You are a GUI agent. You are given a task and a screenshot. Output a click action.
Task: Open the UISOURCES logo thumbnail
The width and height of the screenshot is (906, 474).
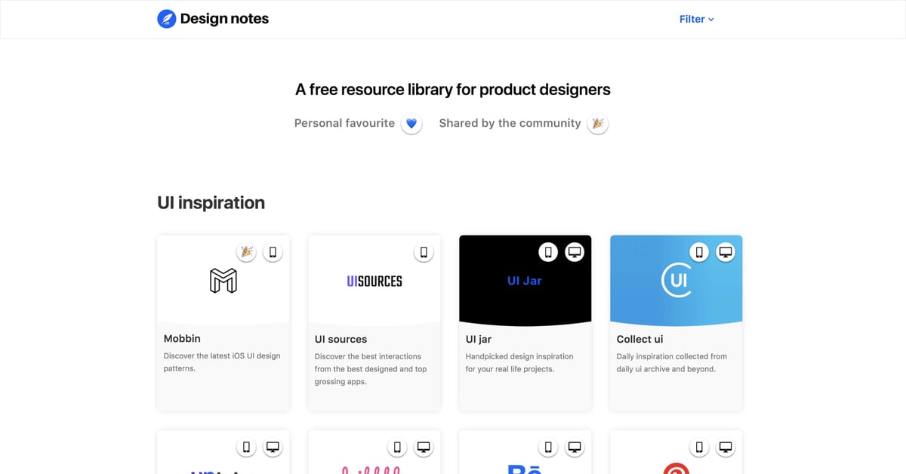click(374, 281)
